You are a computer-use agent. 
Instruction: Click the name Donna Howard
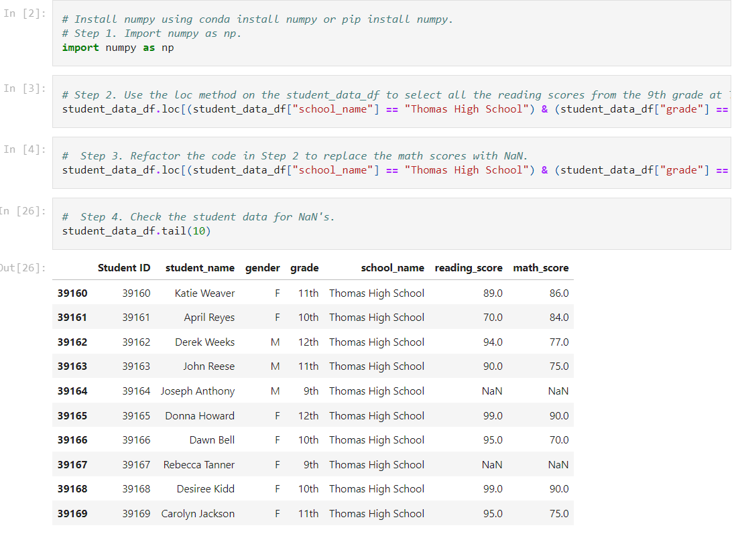(x=200, y=416)
